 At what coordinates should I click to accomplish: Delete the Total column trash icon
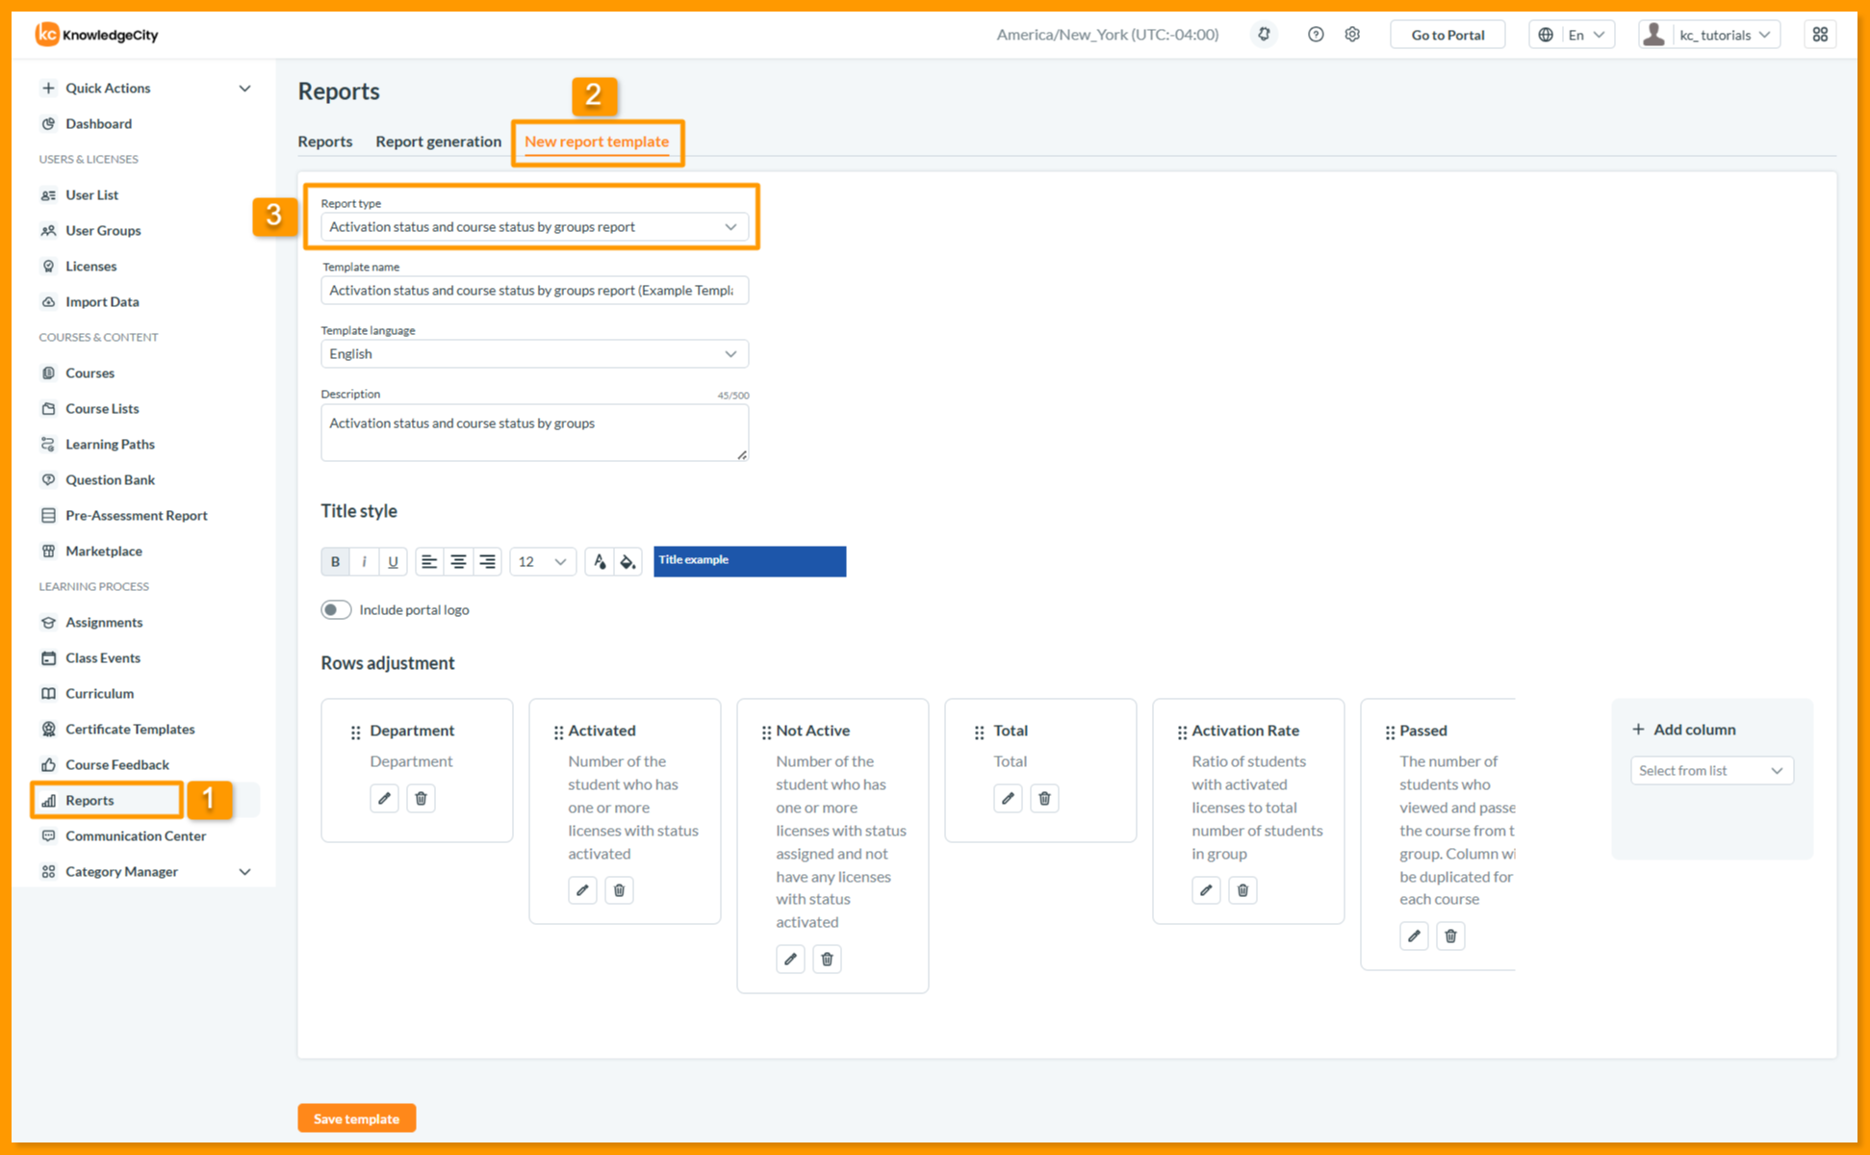(x=1044, y=798)
